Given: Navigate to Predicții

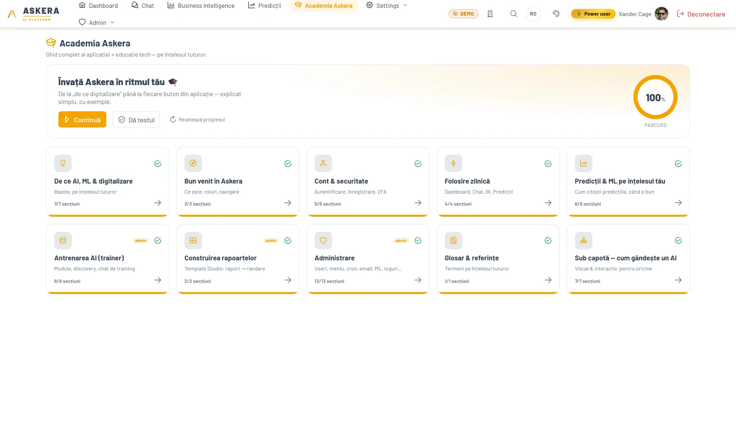Looking at the screenshot, I should 264,6.
